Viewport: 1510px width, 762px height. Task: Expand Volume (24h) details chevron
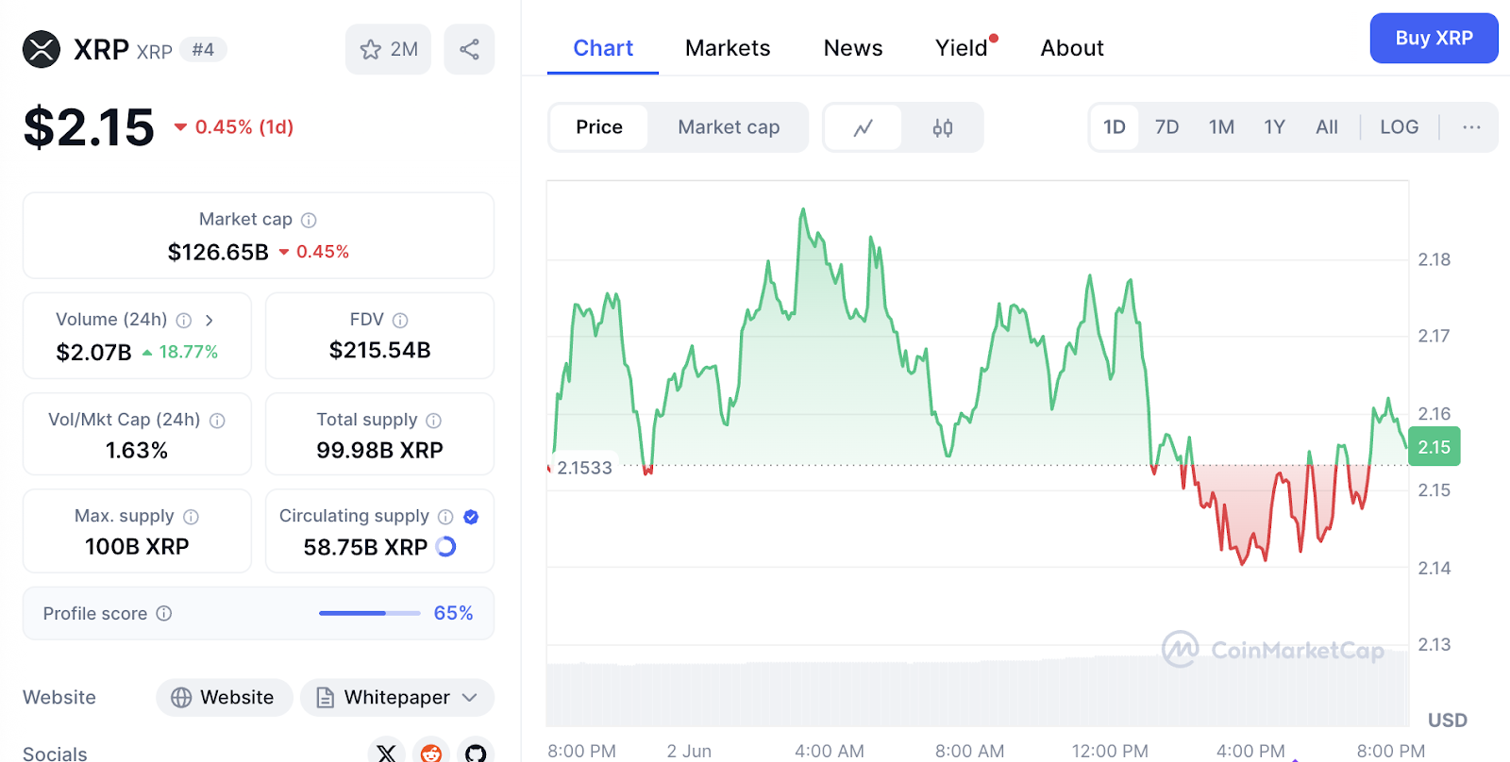(210, 321)
